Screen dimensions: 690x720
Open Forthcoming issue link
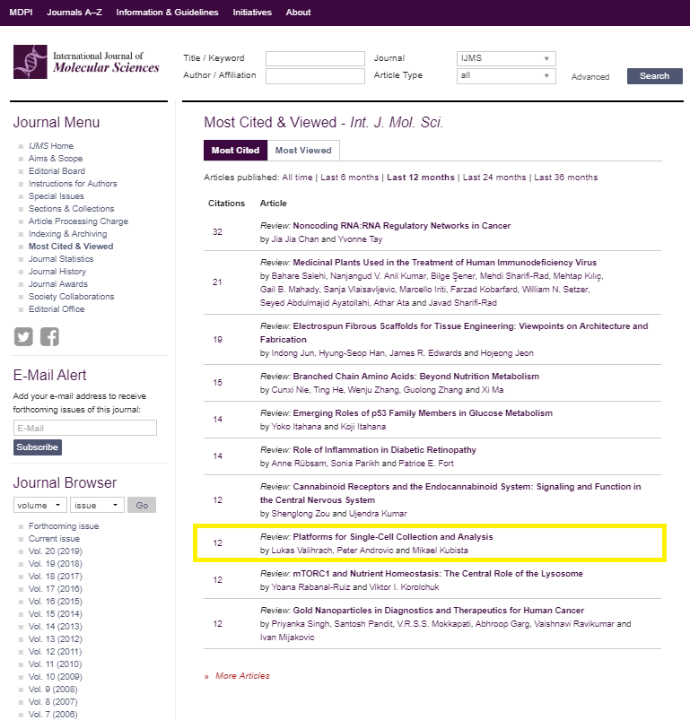tap(64, 526)
